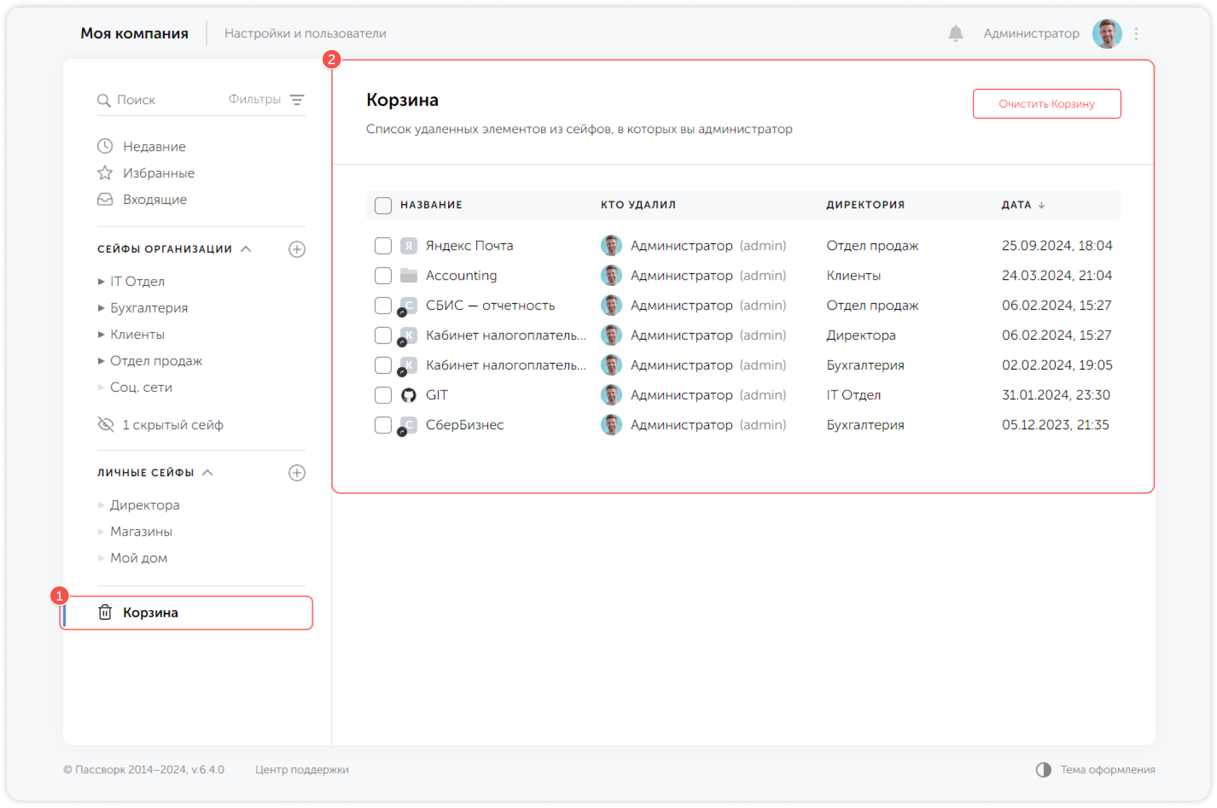Click the hidden safe crossed-eye icon
The image size is (1217, 808).
[106, 425]
